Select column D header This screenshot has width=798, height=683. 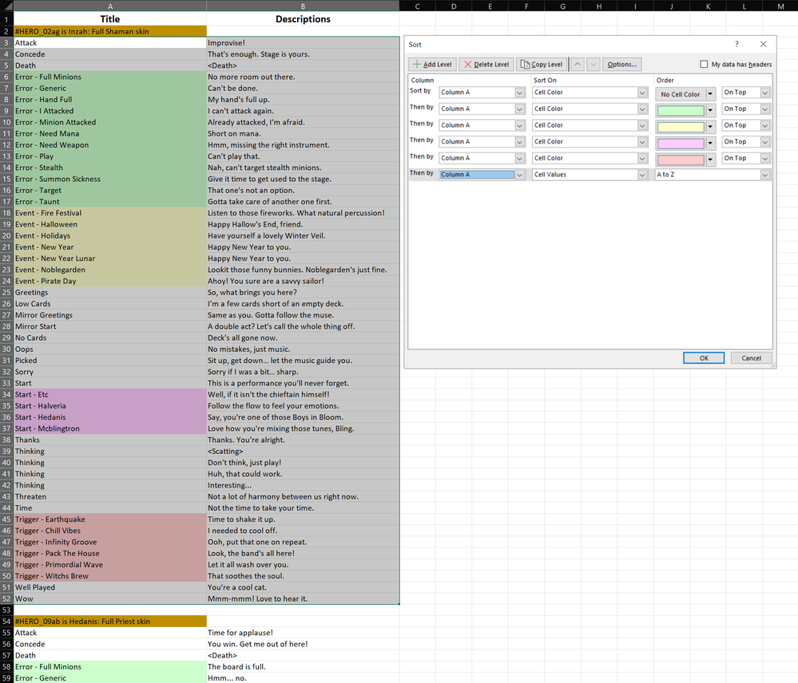[454, 6]
